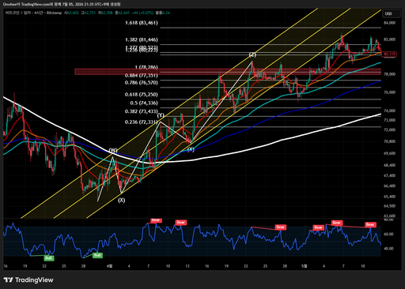Click the 76,000 price axis label

point(389,92)
